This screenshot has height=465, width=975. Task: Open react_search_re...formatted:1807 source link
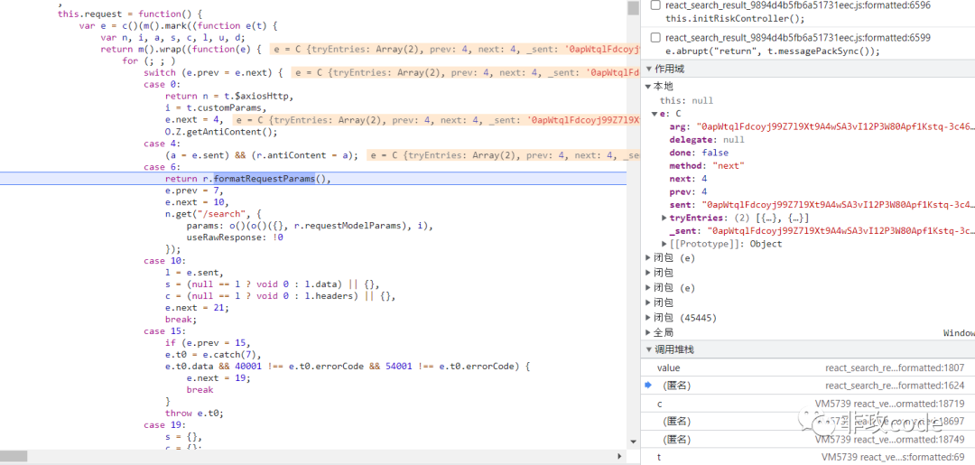(895, 368)
